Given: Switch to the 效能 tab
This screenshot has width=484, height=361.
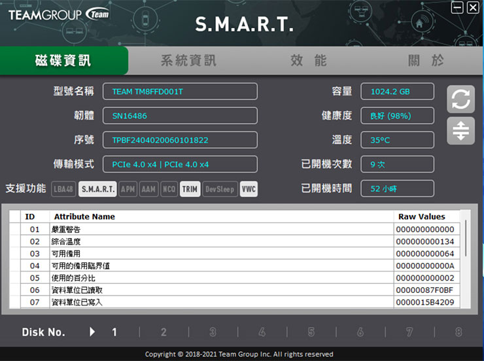Looking at the screenshot, I should (x=308, y=60).
